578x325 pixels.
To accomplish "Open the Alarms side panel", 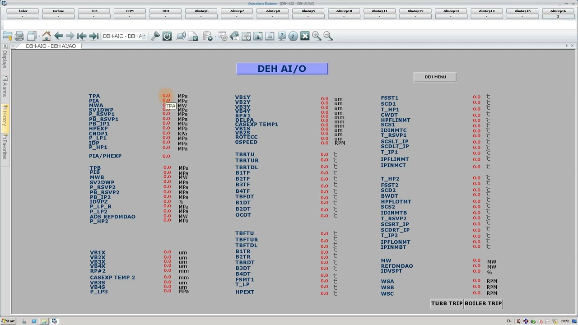I will point(5,87).
